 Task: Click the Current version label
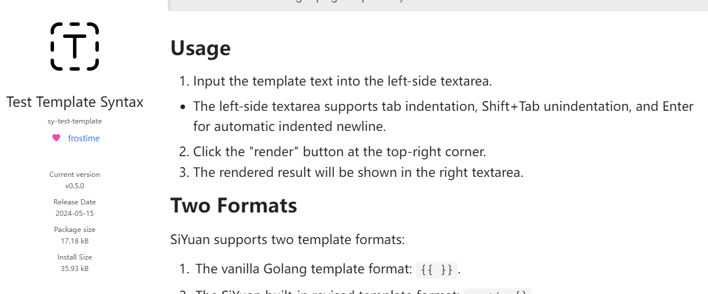click(x=75, y=175)
